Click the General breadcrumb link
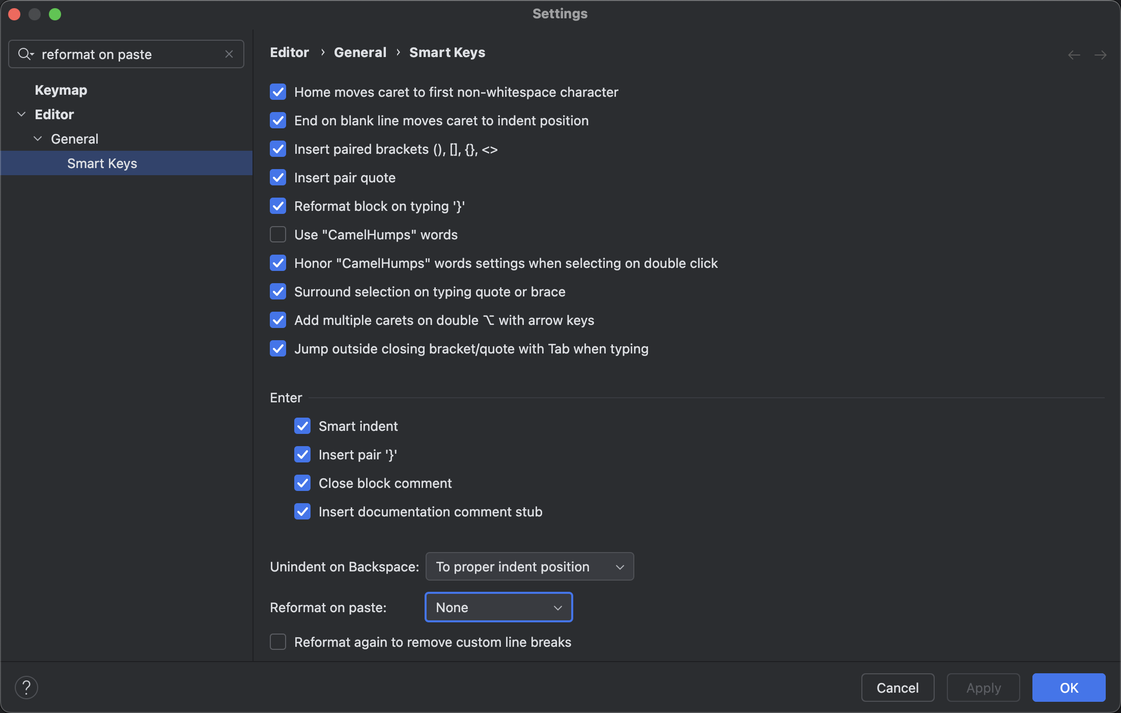1121x713 pixels. point(360,52)
